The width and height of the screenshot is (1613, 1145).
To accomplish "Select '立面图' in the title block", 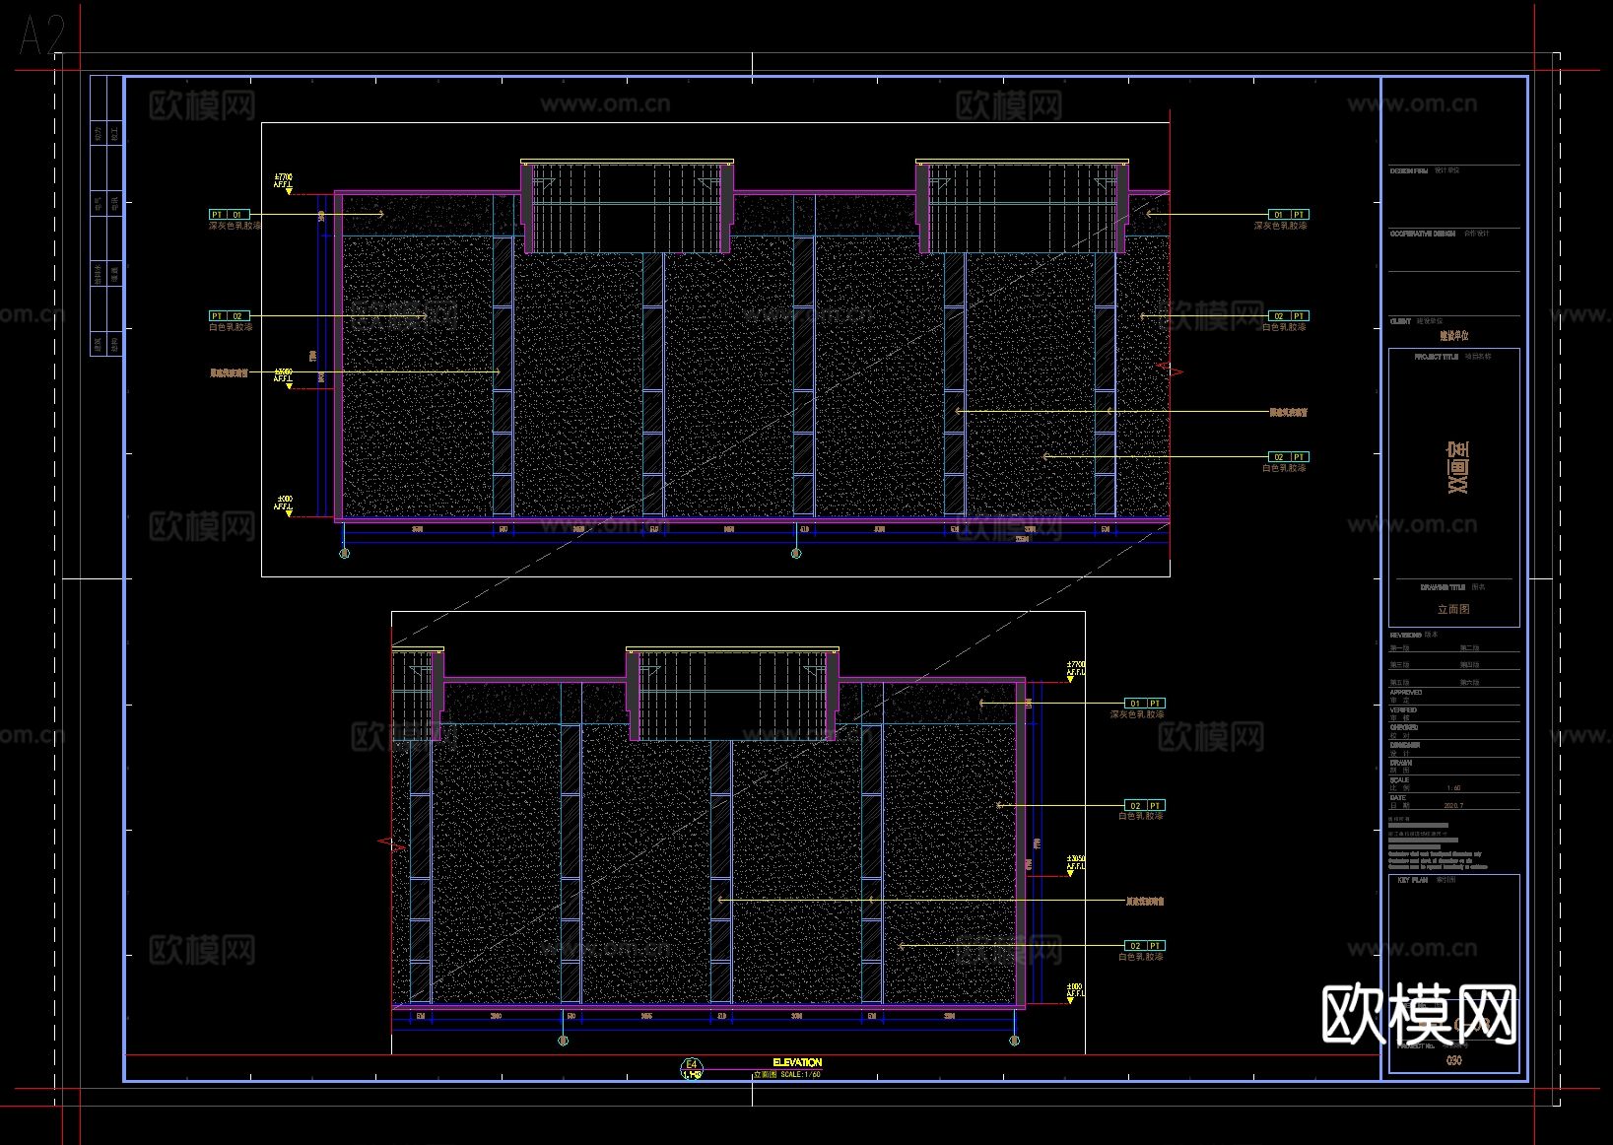I will point(1453,609).
